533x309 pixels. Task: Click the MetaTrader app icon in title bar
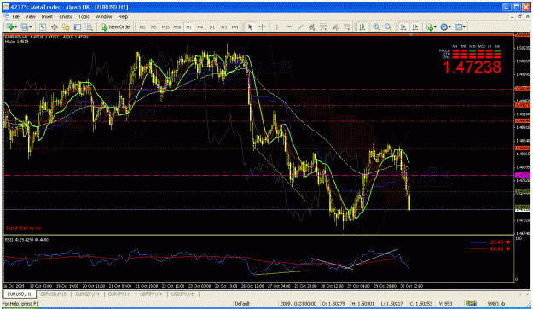coord(6,7)
